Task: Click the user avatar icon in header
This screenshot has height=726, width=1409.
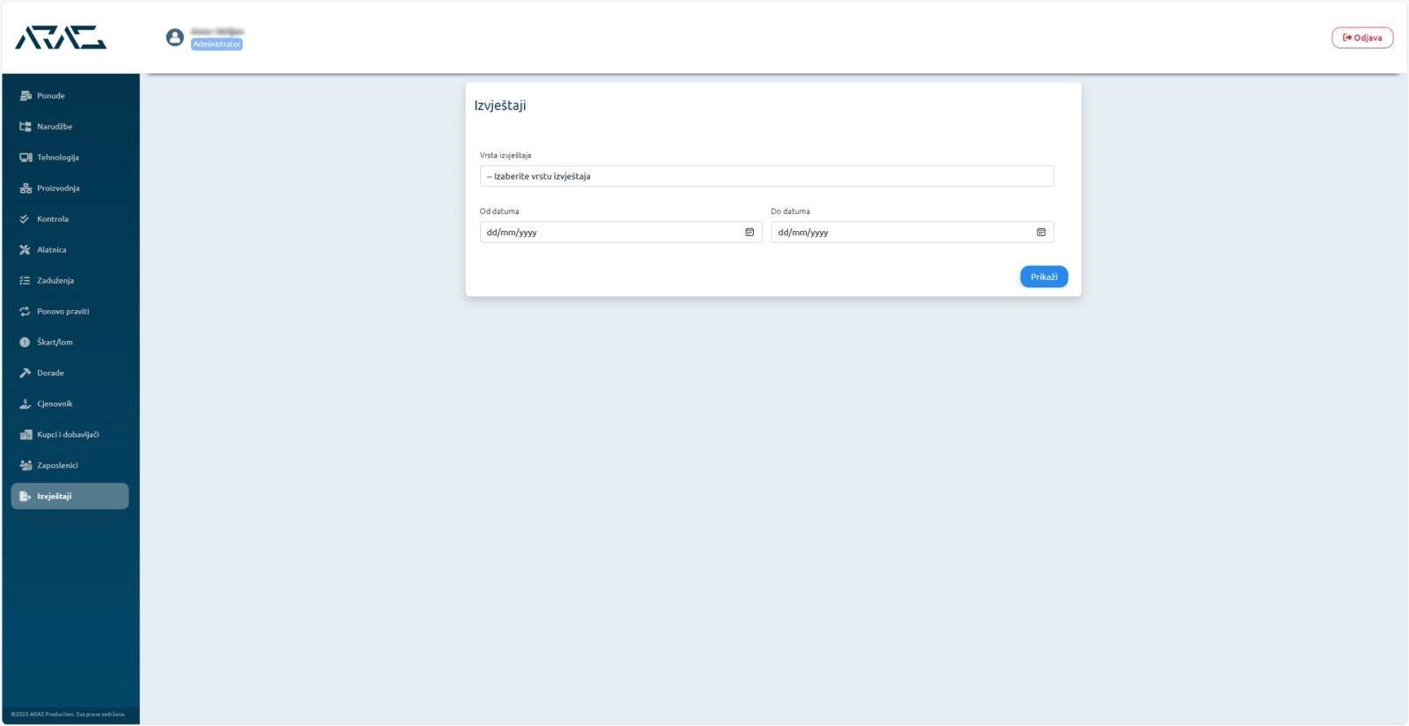Action: (174, 37)
